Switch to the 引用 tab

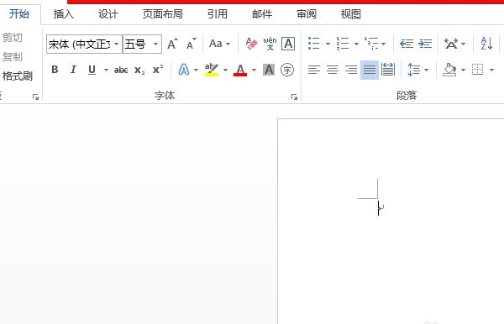218,13
